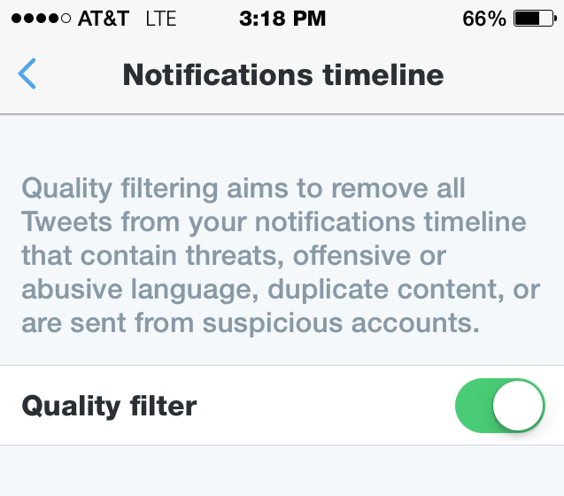Screen dimensions: 564x496
Task: Tap the battery icon in status bar
Action: coord(535,19)
